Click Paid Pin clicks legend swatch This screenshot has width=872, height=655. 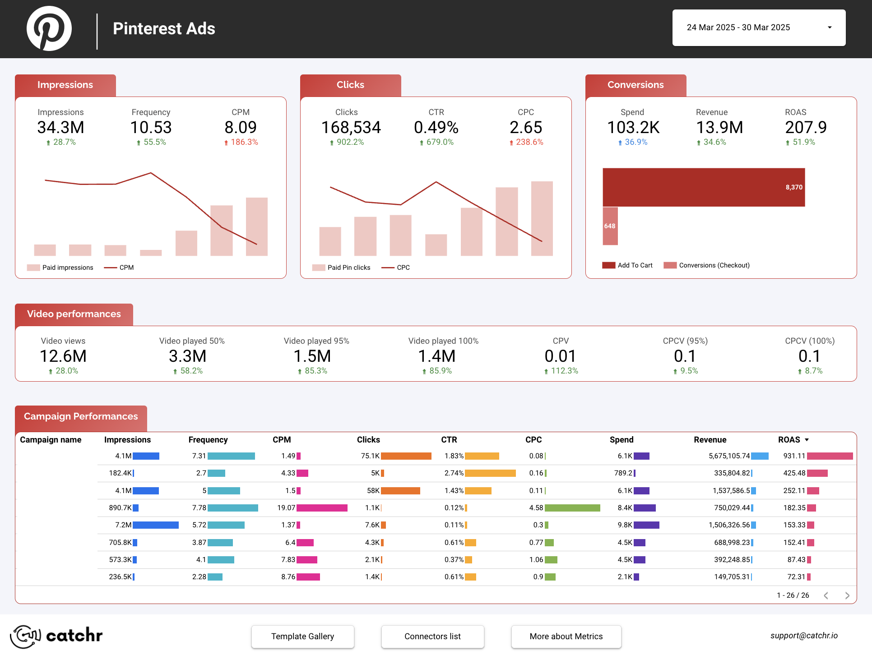tap(319, 268)
